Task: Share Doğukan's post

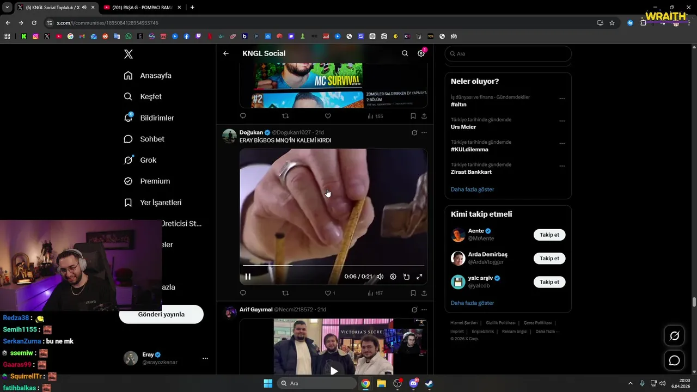Action: click(424, 293)
